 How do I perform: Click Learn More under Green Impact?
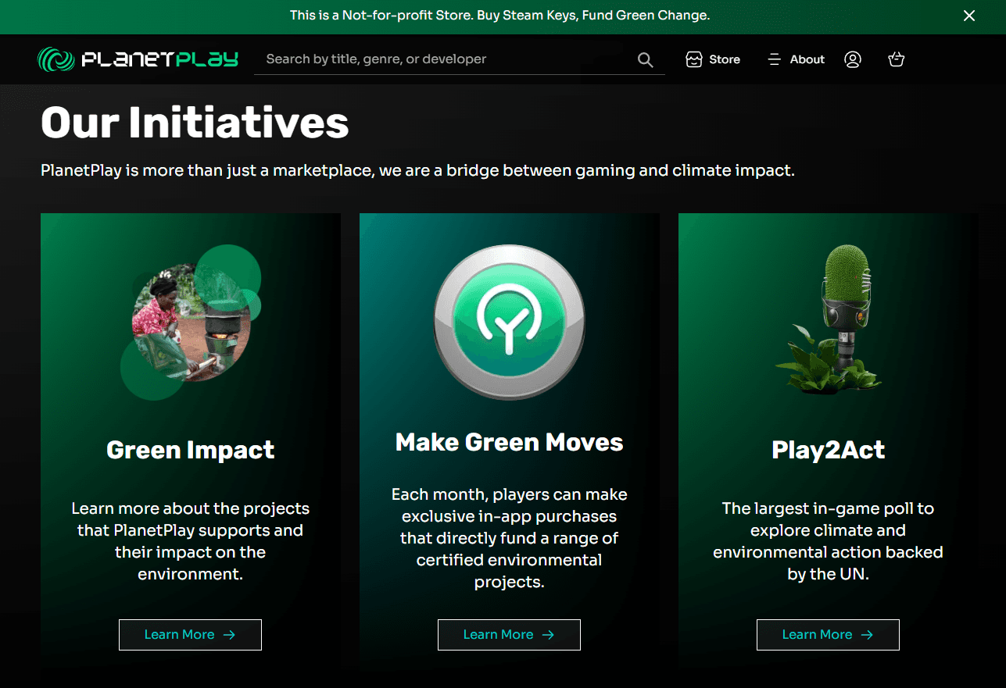point(190,635)
